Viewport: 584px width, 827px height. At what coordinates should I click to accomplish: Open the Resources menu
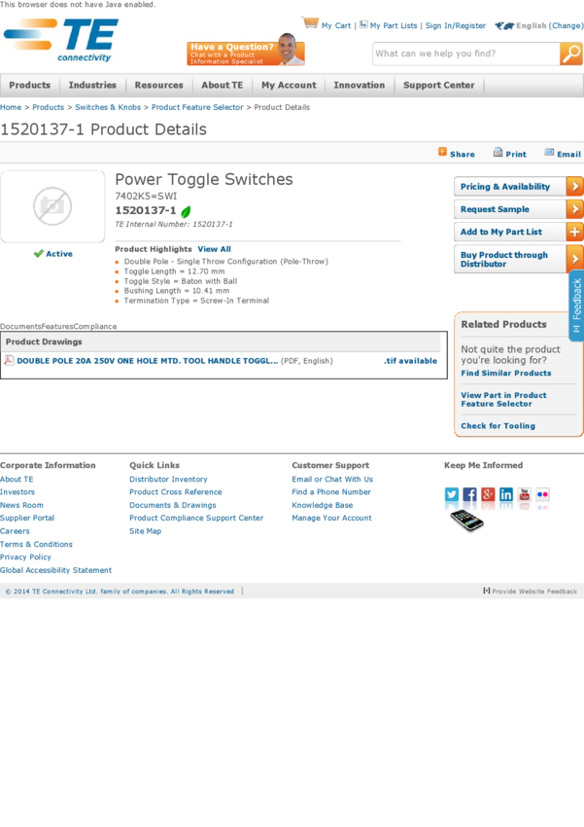click(159, 85)
